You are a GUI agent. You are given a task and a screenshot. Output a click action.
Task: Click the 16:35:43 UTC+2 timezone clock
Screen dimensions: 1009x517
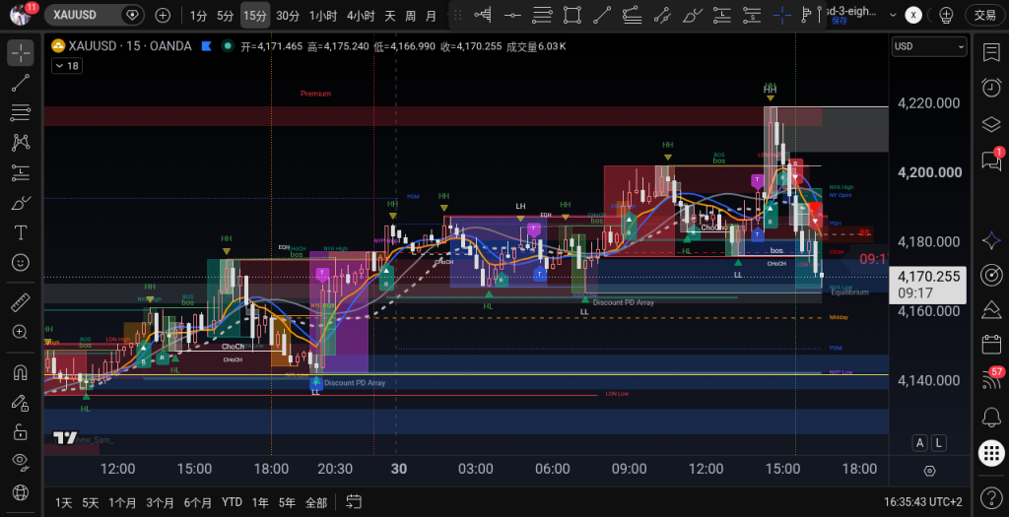point(922,502)
